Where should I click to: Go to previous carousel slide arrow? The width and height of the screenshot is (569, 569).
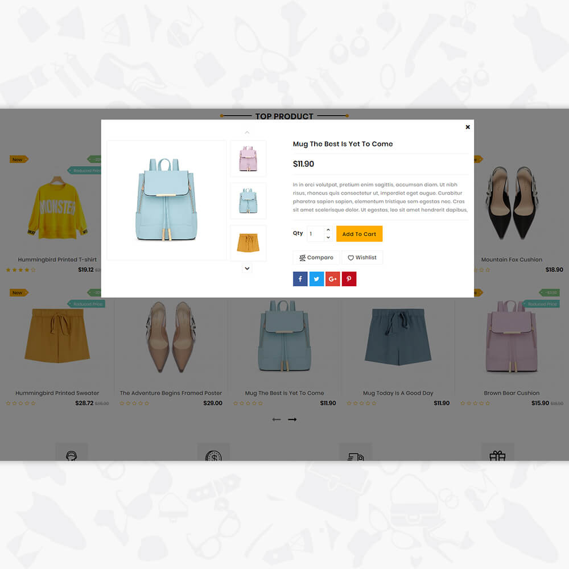coord(277,419)
